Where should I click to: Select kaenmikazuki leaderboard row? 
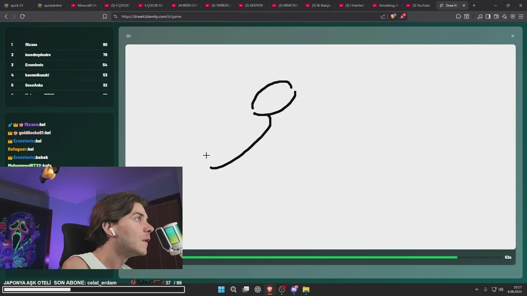[x=59, y=75]
